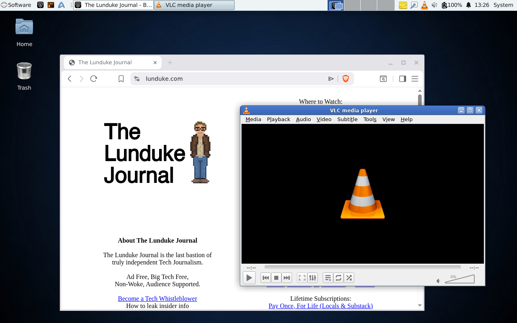This screenshot has height=323, width=517.
Task: Select the first workspace in switcher
Action: click(x=336, y=5)
